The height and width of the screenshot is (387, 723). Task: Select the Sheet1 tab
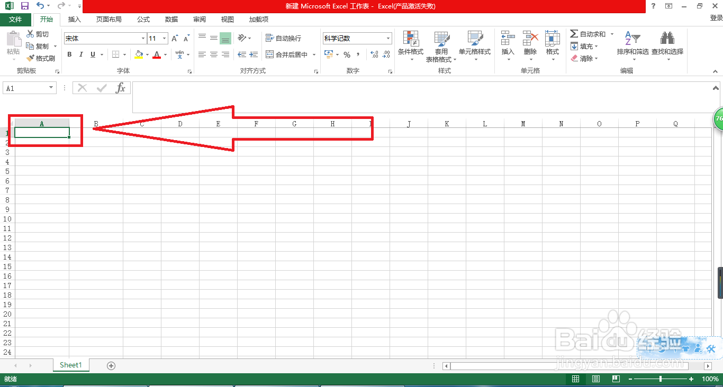pos(71,365)
